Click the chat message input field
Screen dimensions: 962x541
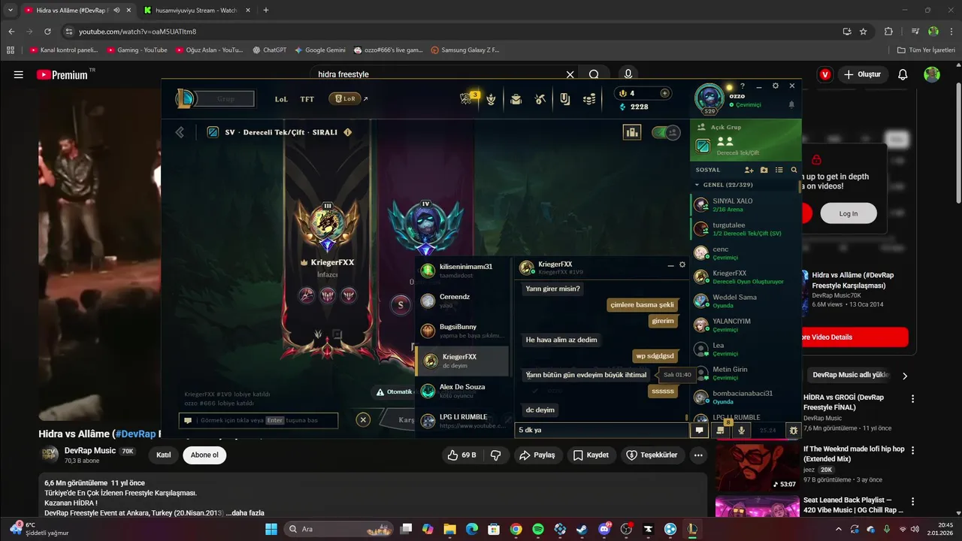[601, 431]
